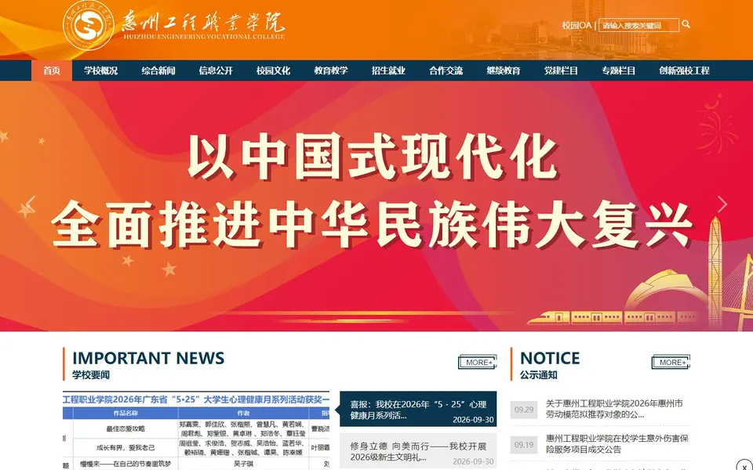Click the college name title 惠州工程职业学院
Screen dimensions: 753x470
point(202,22)
